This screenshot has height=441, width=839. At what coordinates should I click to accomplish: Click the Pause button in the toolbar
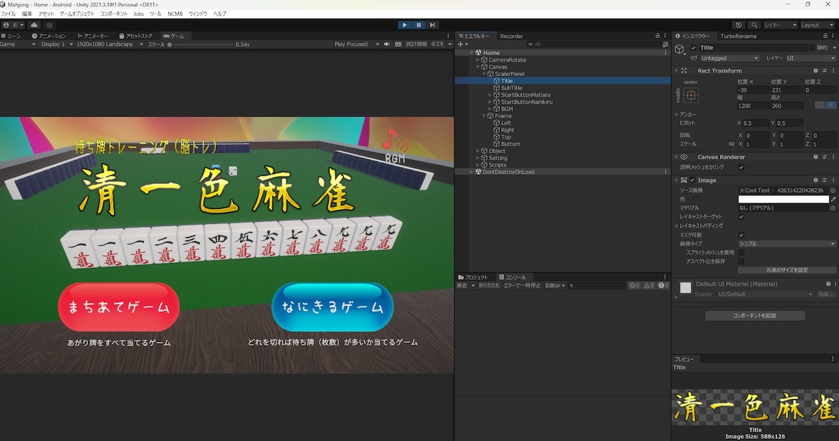point(418,25)
